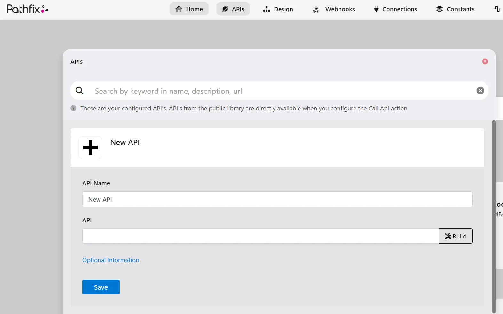
Task: Open the API Build tool
Action: point(456,236)
